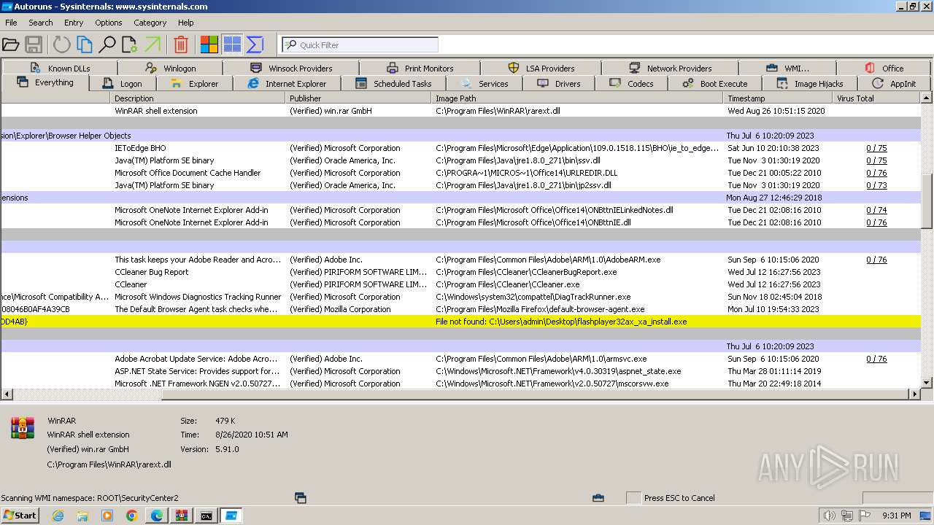Sort by the Timestamp column header
934x525 pixels.
(778, 98)
